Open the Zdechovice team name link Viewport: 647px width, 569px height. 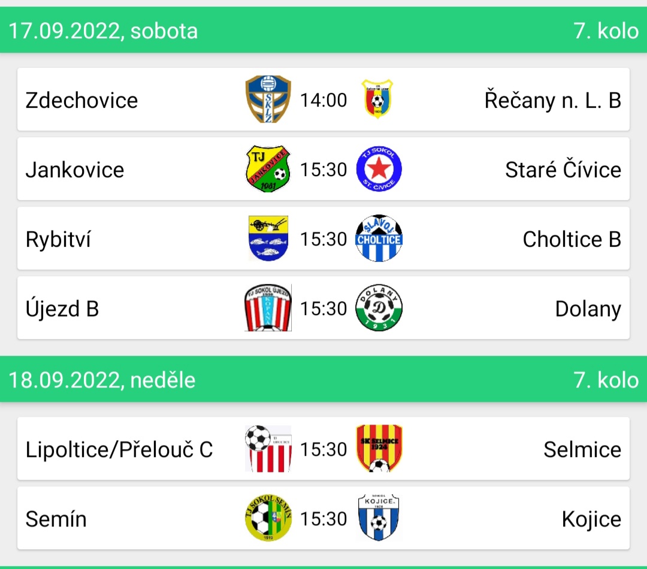[81, 100]
